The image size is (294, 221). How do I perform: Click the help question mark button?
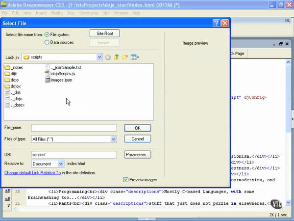(216, 23)
